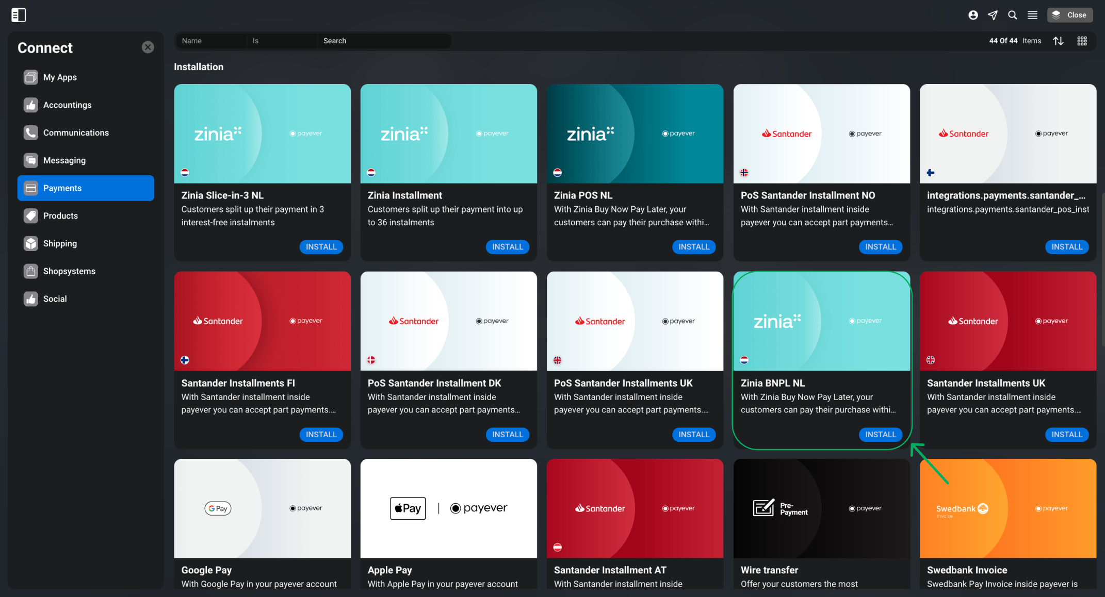Click the Installation section heading

pos(199,67)
